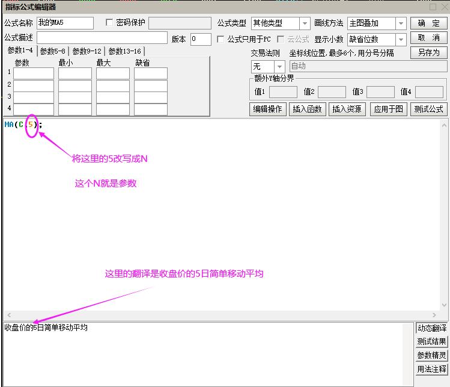Open the 画线方法 dropdown arrow
The width and height of the screenshot is (450, 387).
[x=401, y=23]
